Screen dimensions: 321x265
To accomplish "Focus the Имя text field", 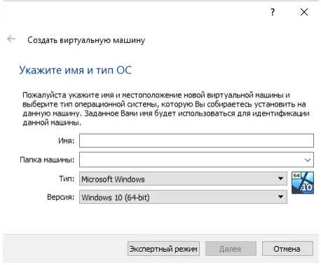I will pyautogui.click(x=196, y=141).
